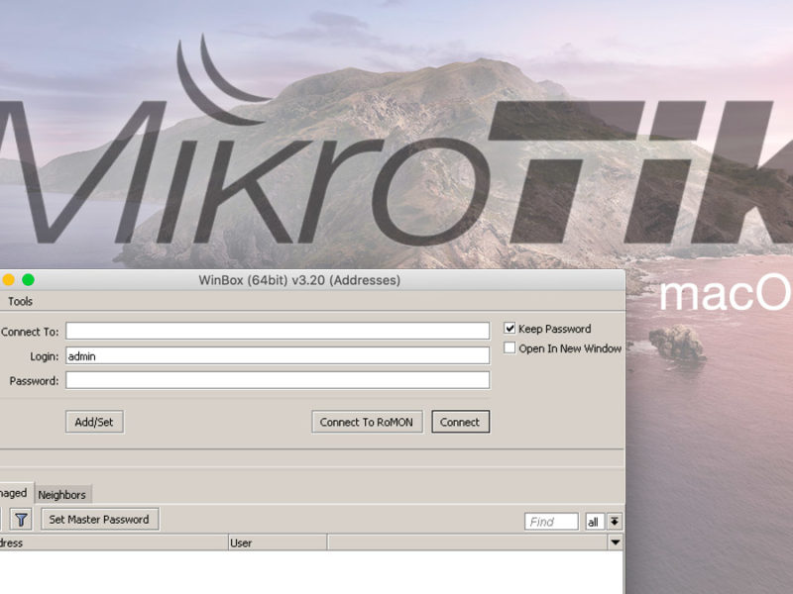Open the 'all' filter dropdown
This screenshot has width=793, height=594.
click(x=595, y=522)
